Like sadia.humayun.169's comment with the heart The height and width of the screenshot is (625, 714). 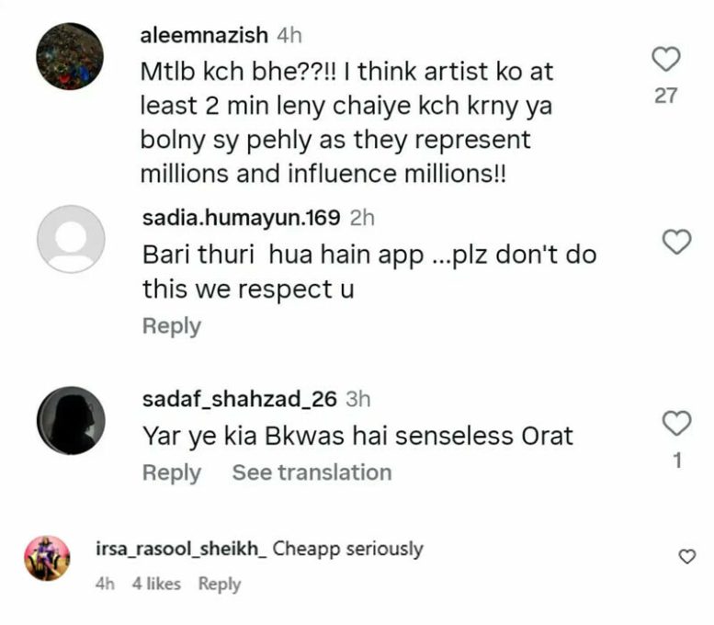[x=676, y=242]
